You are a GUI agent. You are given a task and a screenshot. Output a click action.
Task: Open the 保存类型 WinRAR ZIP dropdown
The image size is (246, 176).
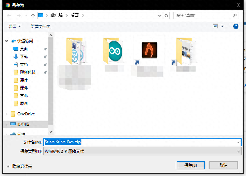[x=142, y=151]
